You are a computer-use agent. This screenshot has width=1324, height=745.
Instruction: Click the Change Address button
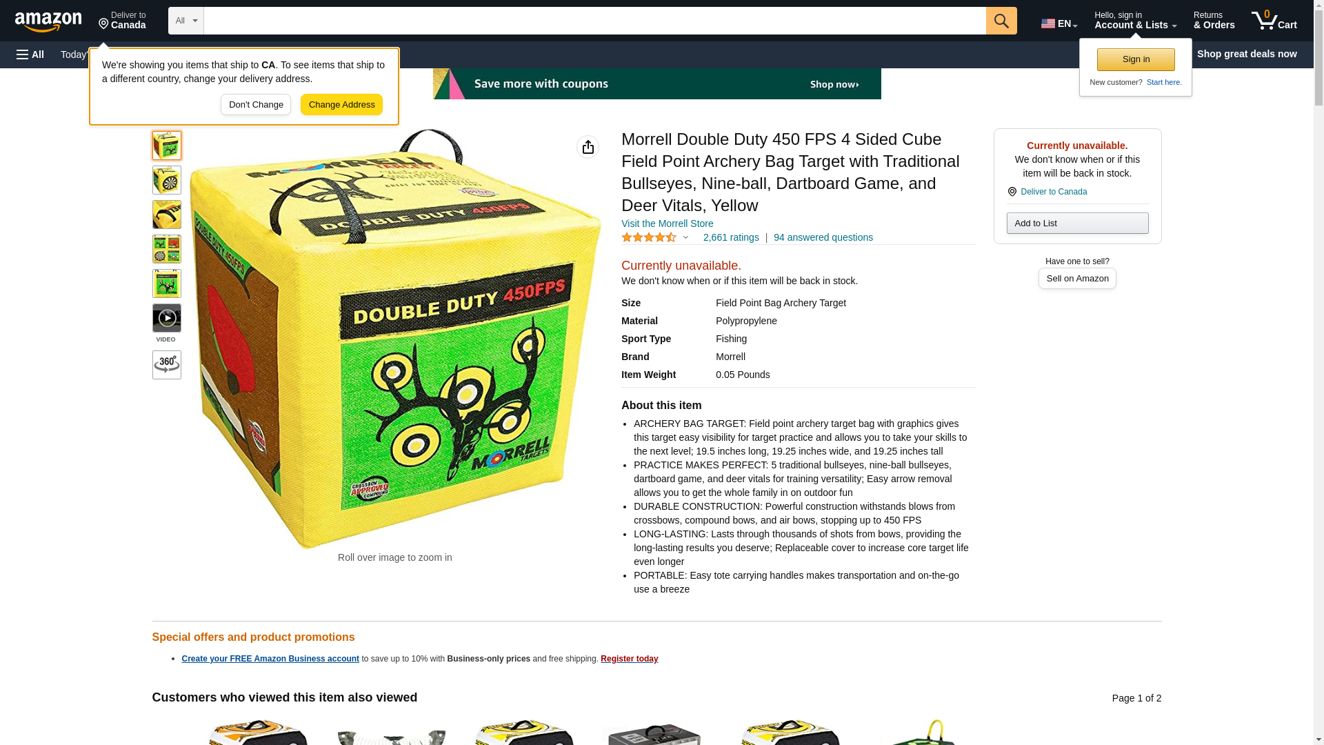(x=341, y=105)
